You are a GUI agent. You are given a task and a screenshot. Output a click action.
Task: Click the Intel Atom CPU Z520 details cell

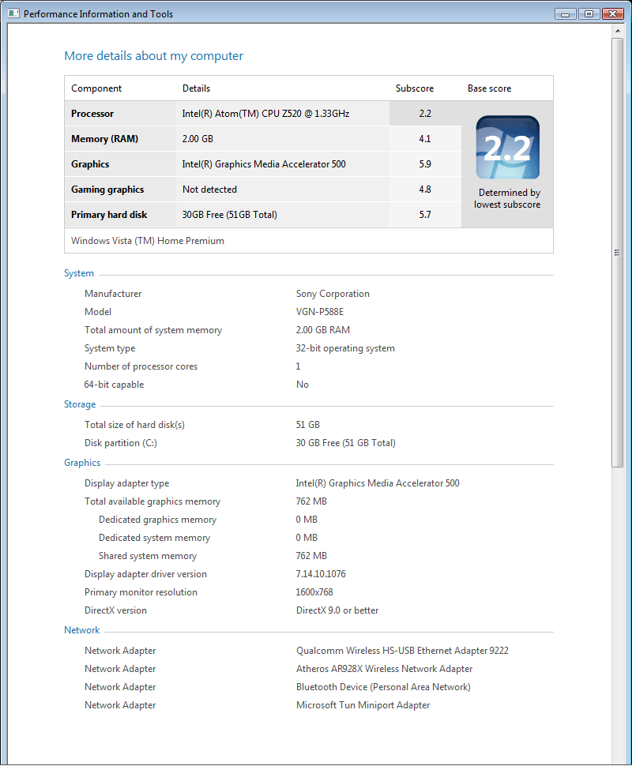click(266, 114)
